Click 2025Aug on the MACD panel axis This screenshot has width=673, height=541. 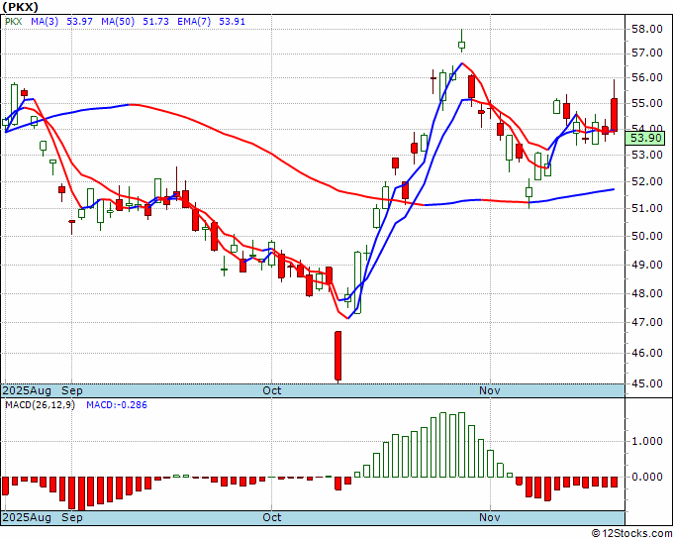click(x=27, y=517)
